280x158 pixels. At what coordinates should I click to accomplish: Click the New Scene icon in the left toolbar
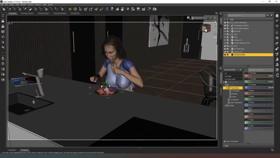3,16
